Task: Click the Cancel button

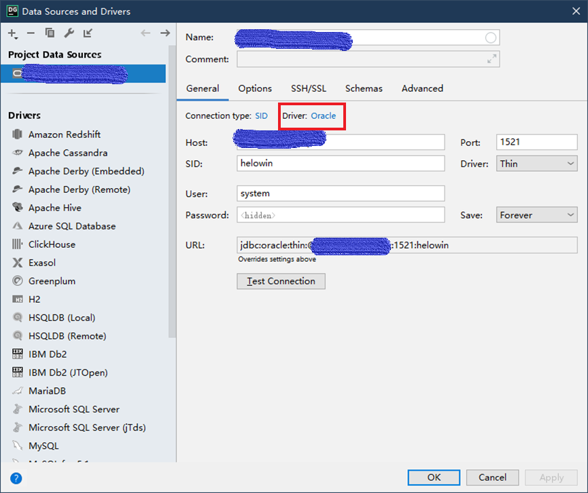Action: (492, 477)
